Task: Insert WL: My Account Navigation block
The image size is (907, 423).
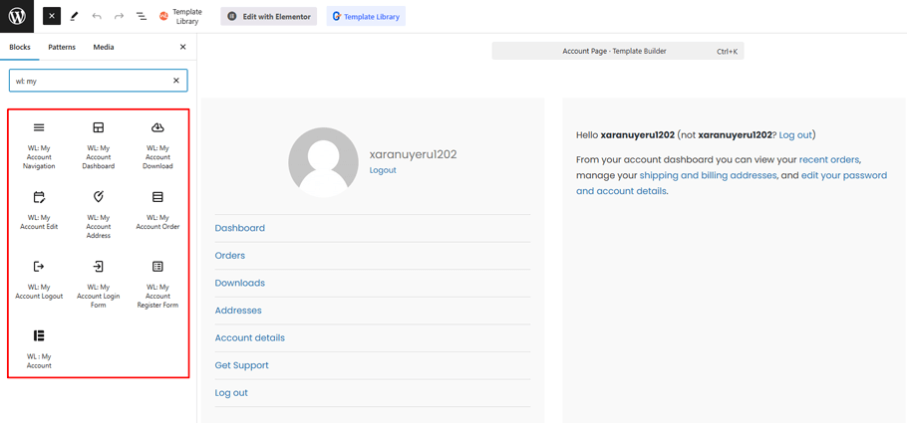Action: (39, 144)
